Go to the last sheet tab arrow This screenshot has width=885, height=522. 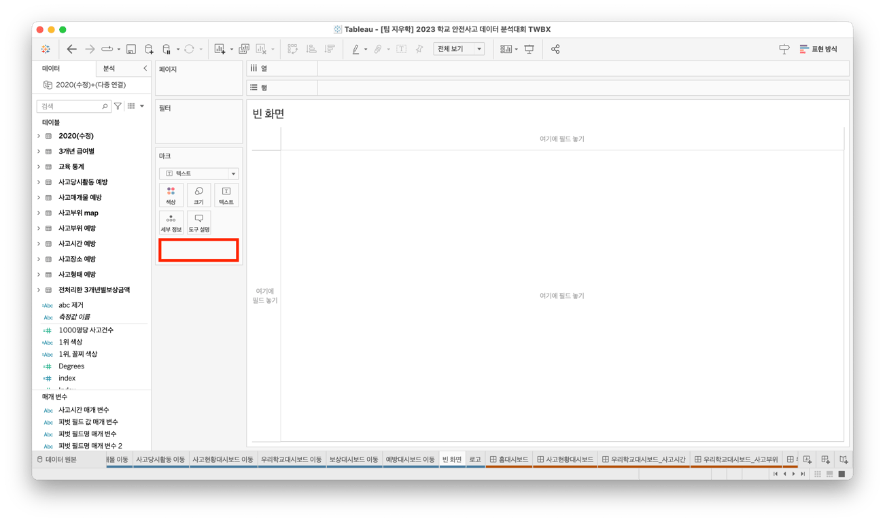[803, 474]
